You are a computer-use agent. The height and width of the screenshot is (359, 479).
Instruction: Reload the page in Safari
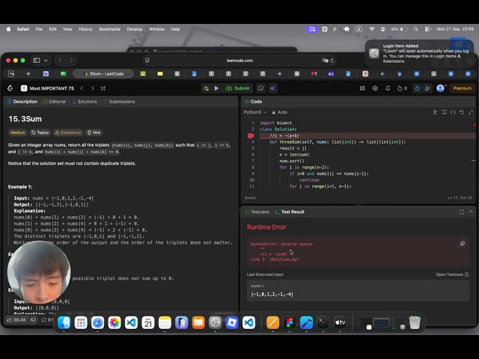[332, 61]
